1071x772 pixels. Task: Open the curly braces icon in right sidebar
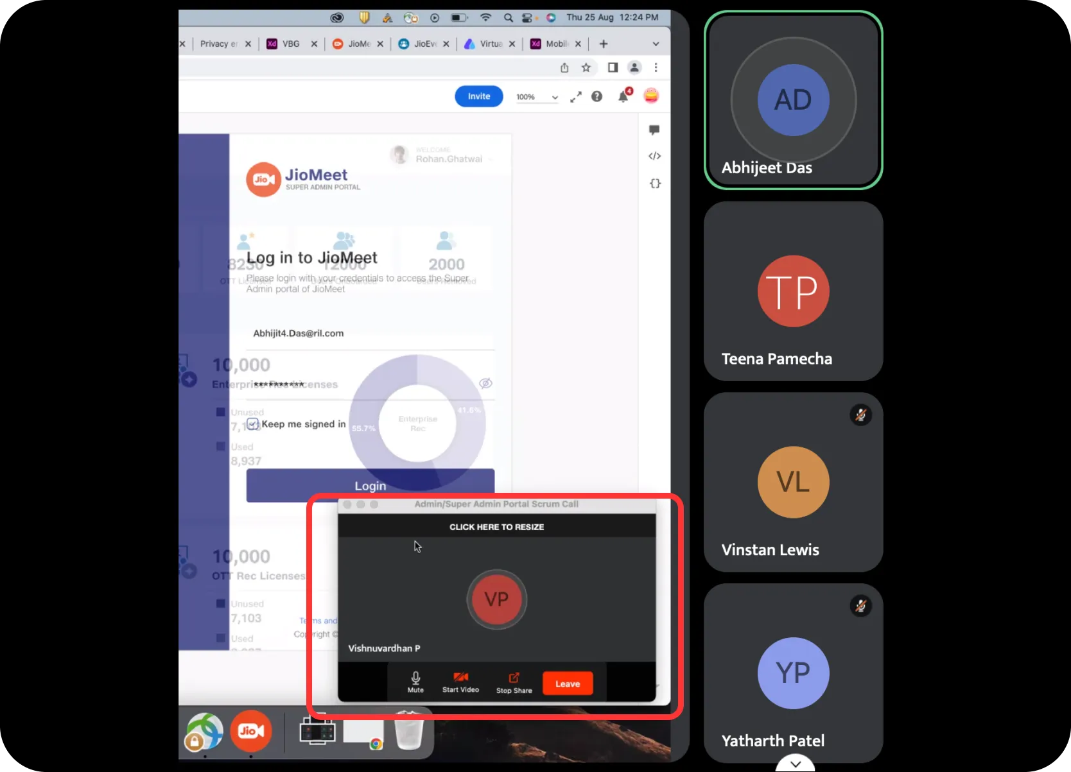pos(655,184)
